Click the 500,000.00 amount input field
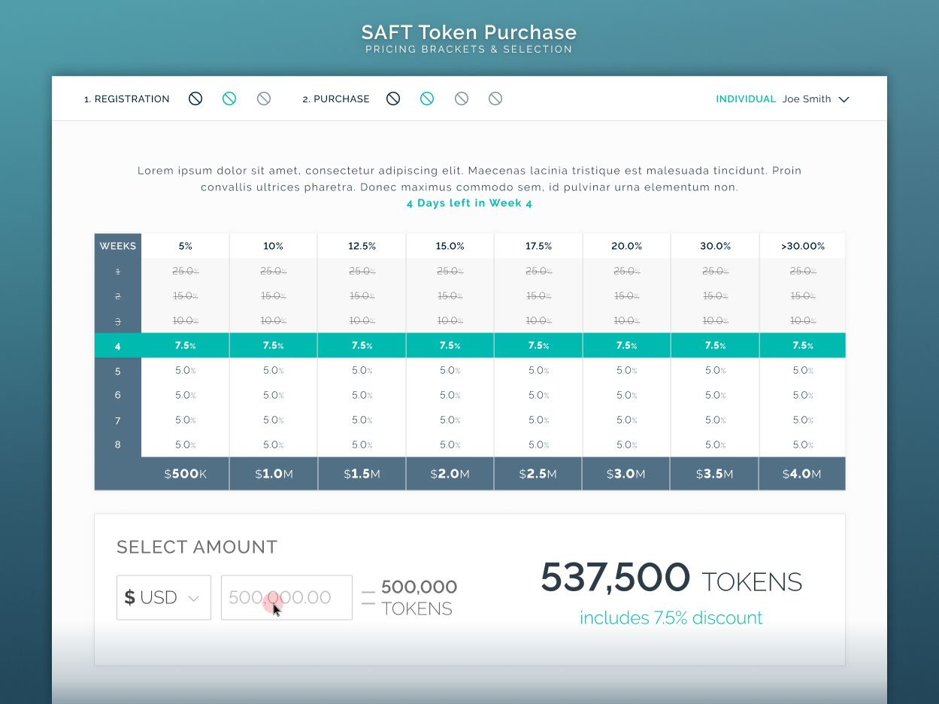Screen dimensions: 939x704 coord(286,597)
